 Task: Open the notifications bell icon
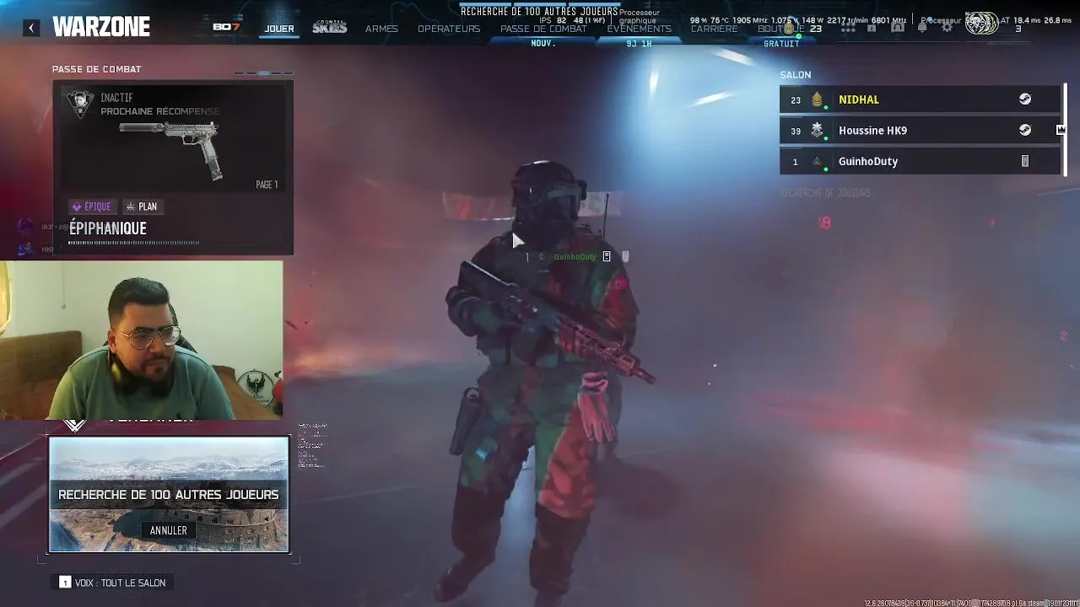[x=922, y=28]
